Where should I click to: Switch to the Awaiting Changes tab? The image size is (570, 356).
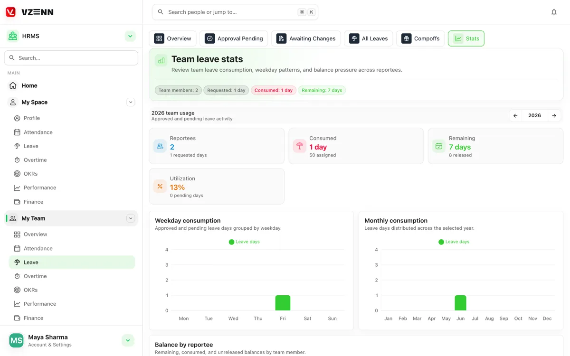[x=306, y=38]
